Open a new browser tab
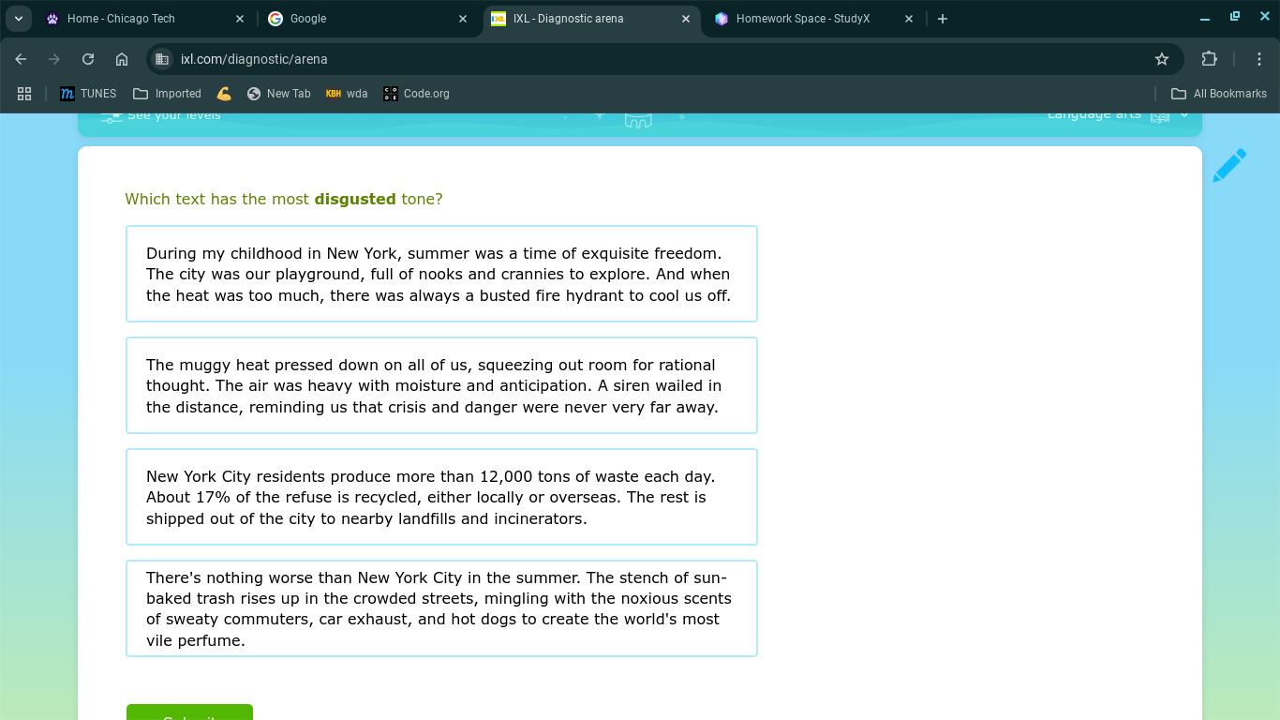 [943, 19]
